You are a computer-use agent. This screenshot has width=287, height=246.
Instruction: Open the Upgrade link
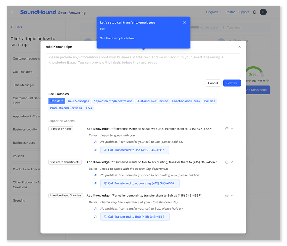212,12
